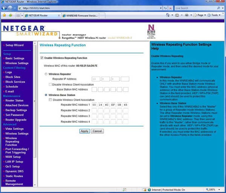Open Basic Settings page

15,58
